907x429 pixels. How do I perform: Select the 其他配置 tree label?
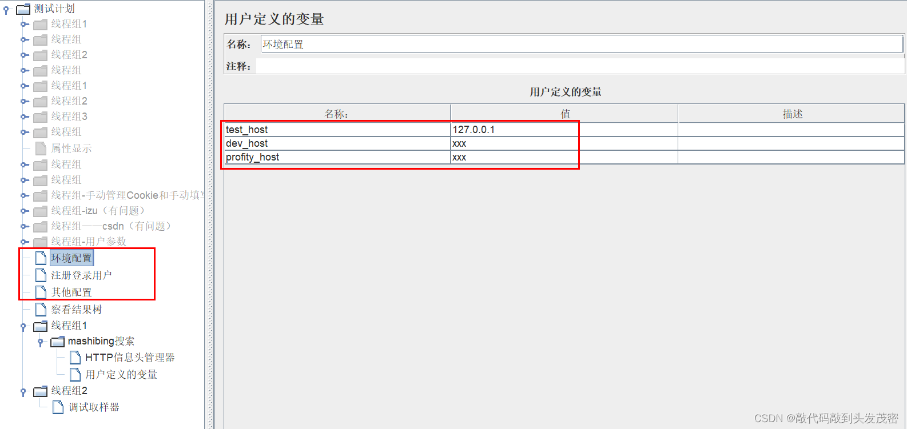point(71,292)
